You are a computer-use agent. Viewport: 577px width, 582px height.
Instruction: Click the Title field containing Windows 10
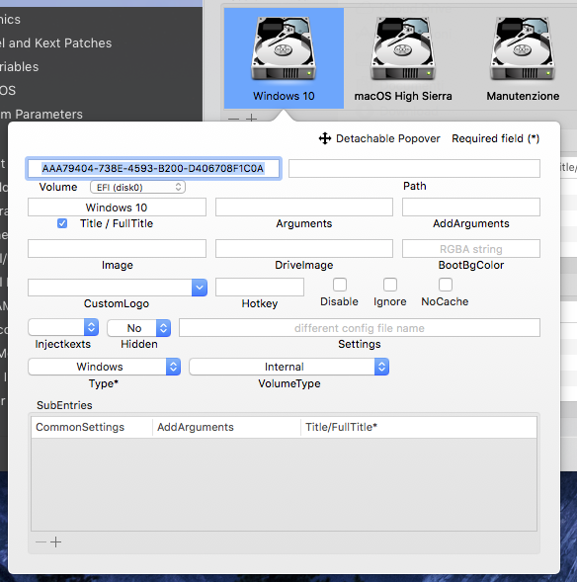point(117,208)
